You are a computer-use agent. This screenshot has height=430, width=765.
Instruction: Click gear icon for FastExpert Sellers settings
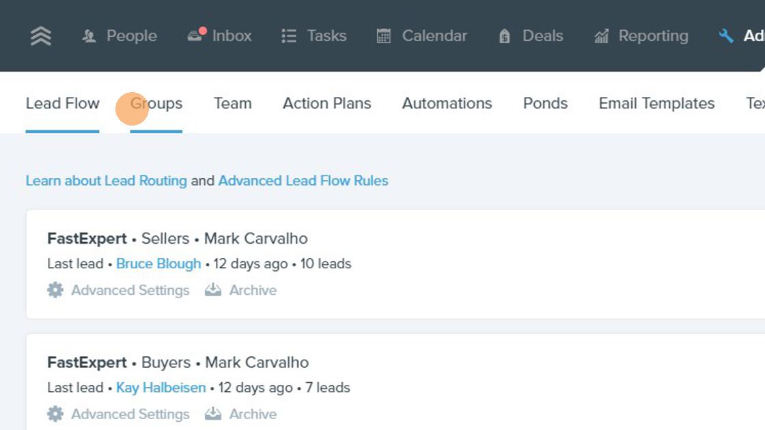55,290
